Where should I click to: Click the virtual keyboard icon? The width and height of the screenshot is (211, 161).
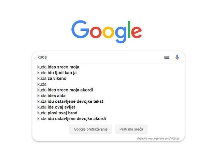167,57
